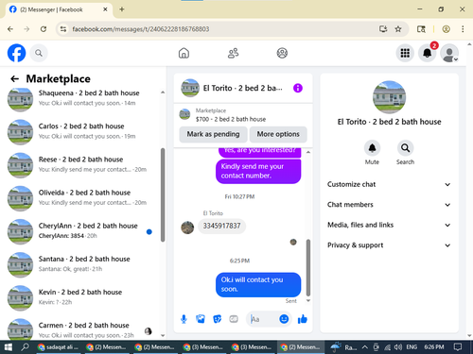
Task: Mute this conversation with the bell icon
Action: [372, 148]
